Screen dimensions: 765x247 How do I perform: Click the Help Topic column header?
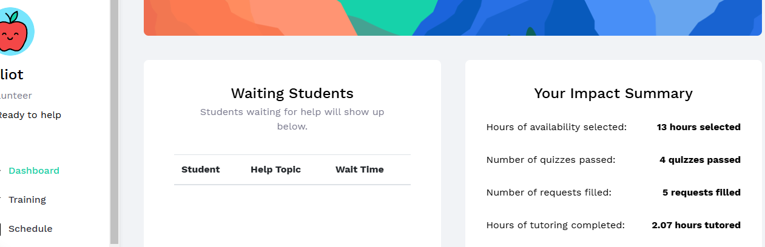coord(275,170)
